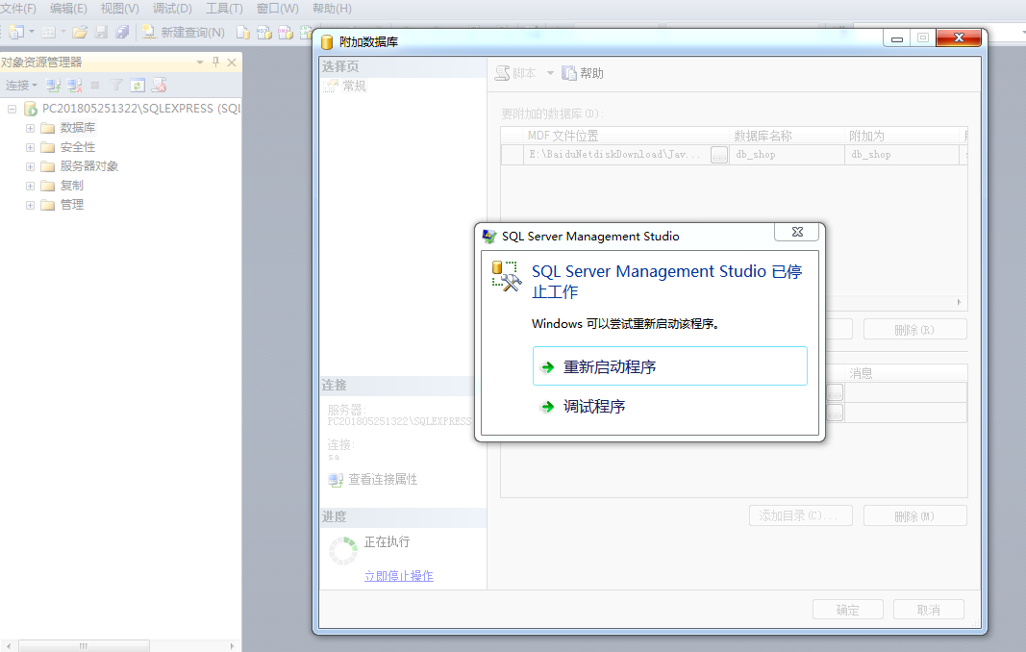Image resolution: width=1026 pixels, height=652 pixels.
Task: Click the Open File folder toolbar icon
Action: [80, 32]
